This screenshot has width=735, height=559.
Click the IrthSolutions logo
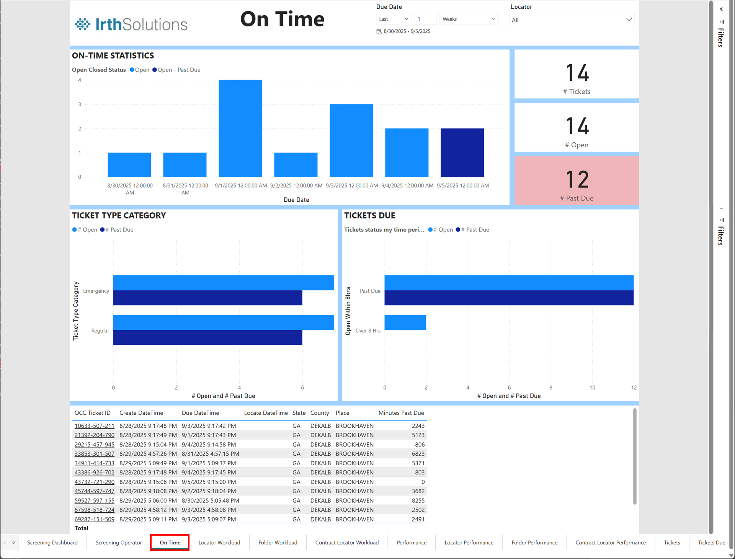coord(131,24)
